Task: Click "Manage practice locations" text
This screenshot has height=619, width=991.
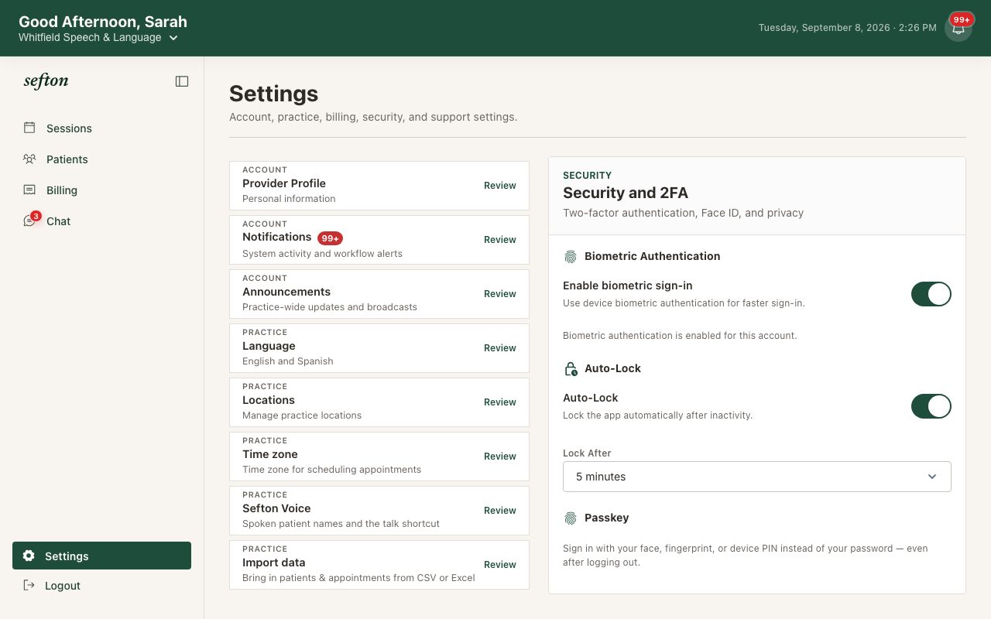Action: coord(302,416)
